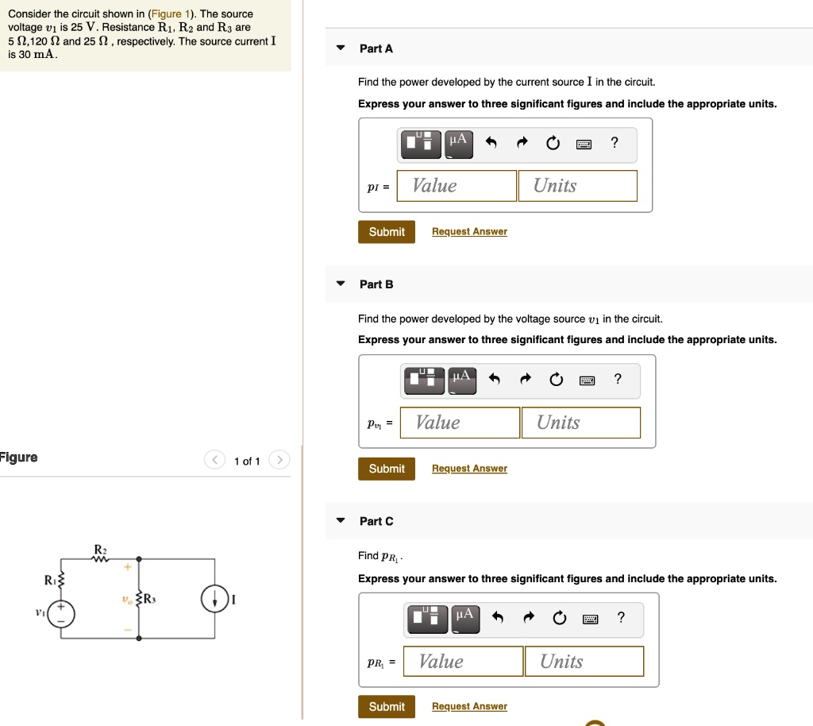
Task: Open keyboard shortcuts icon in Part B
Action: coord(587,380)
